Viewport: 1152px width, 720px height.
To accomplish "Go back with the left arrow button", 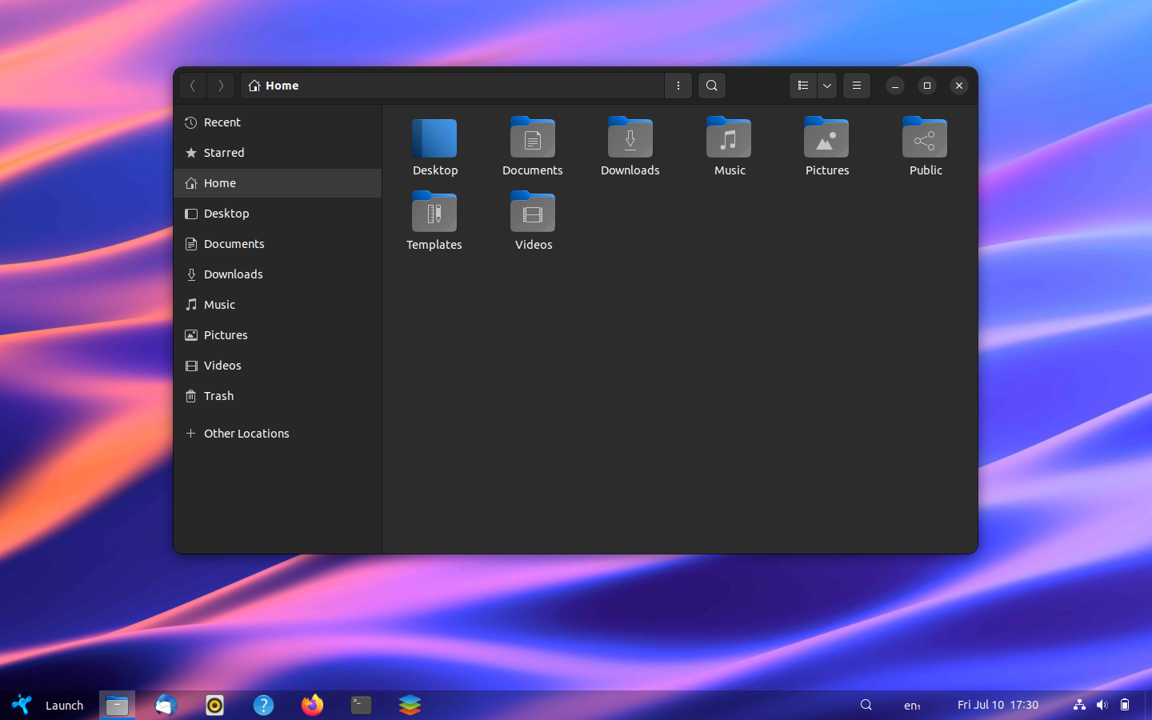I will click(193, 86).
